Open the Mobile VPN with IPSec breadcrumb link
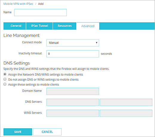This screenshot has width=155, height=137. coord(18,4)
